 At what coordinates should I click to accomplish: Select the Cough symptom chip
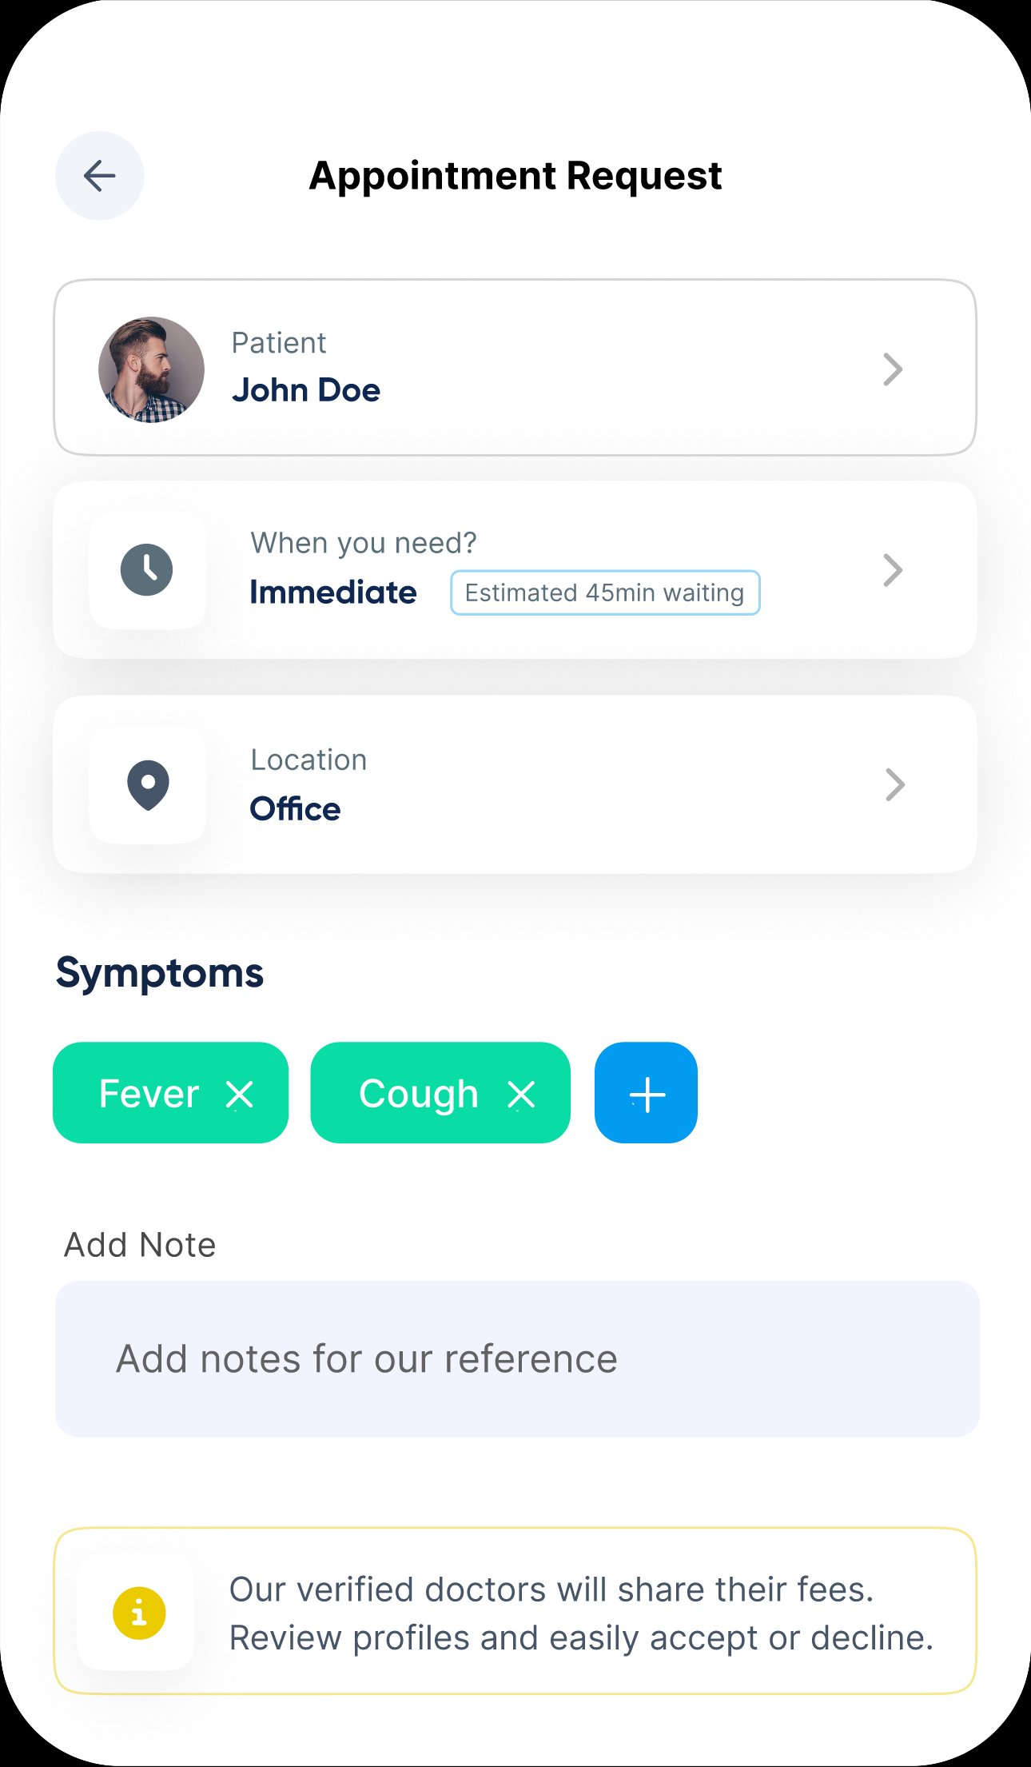(x=418, y=1094)
